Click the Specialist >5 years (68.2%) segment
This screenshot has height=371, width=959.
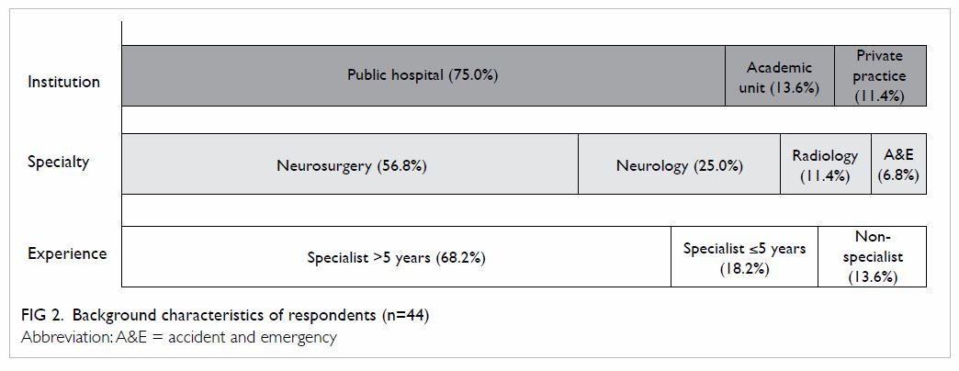coord(396,257)
